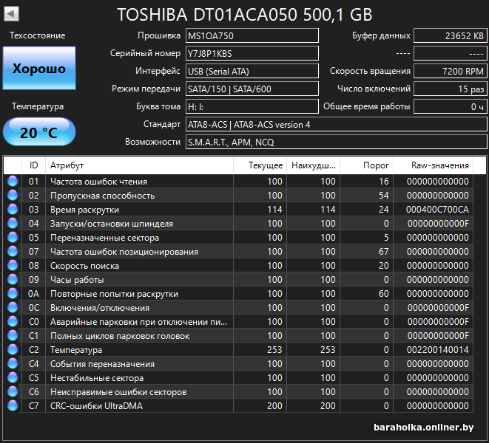Click the Хорошо health status button
The image size is (489, 443).
[38, 69]
